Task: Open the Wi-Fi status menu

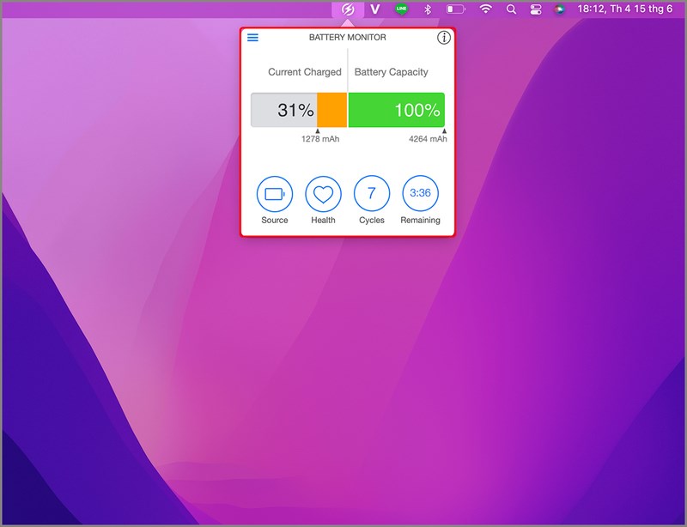Action: pos(485,9)
